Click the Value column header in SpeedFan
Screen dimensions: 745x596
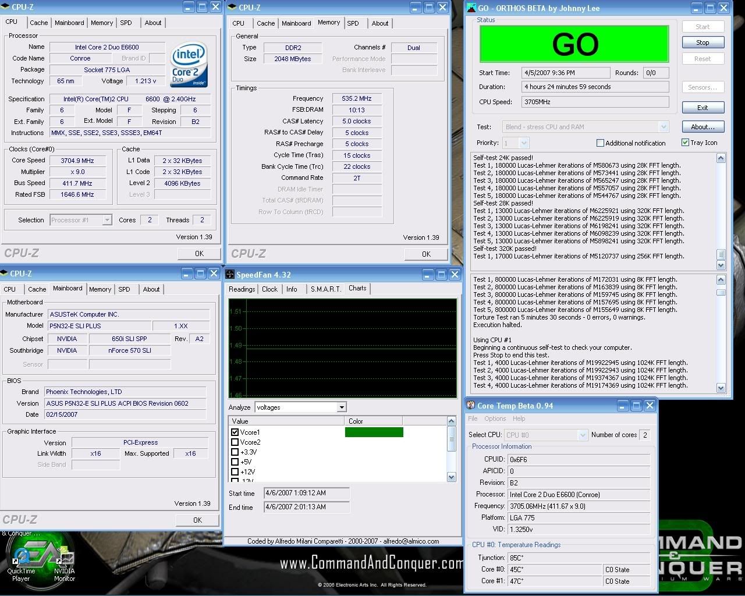(287, 421)
